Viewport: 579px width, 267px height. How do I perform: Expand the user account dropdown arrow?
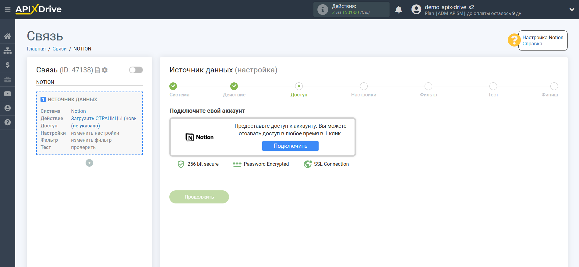point(572,10)
